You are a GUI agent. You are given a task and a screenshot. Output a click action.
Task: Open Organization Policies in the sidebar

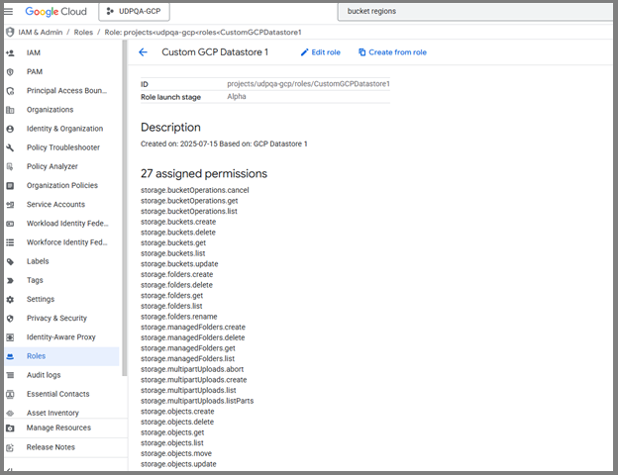pos(61,185)
